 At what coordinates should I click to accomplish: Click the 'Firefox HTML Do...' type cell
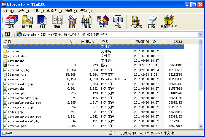(115, 79)
